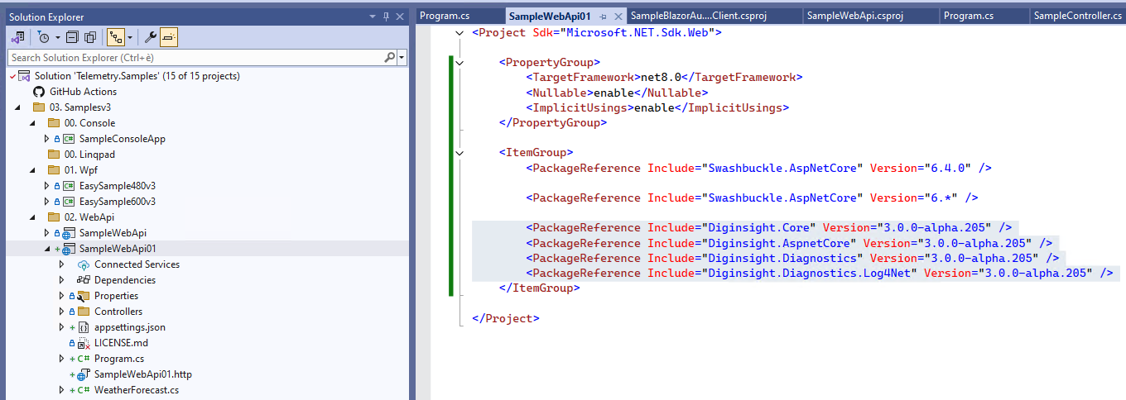The height and width of the screenshot is (400, 1126).
Task: Switch to the SampleController.cs tab
Action: coord(1077,16)
